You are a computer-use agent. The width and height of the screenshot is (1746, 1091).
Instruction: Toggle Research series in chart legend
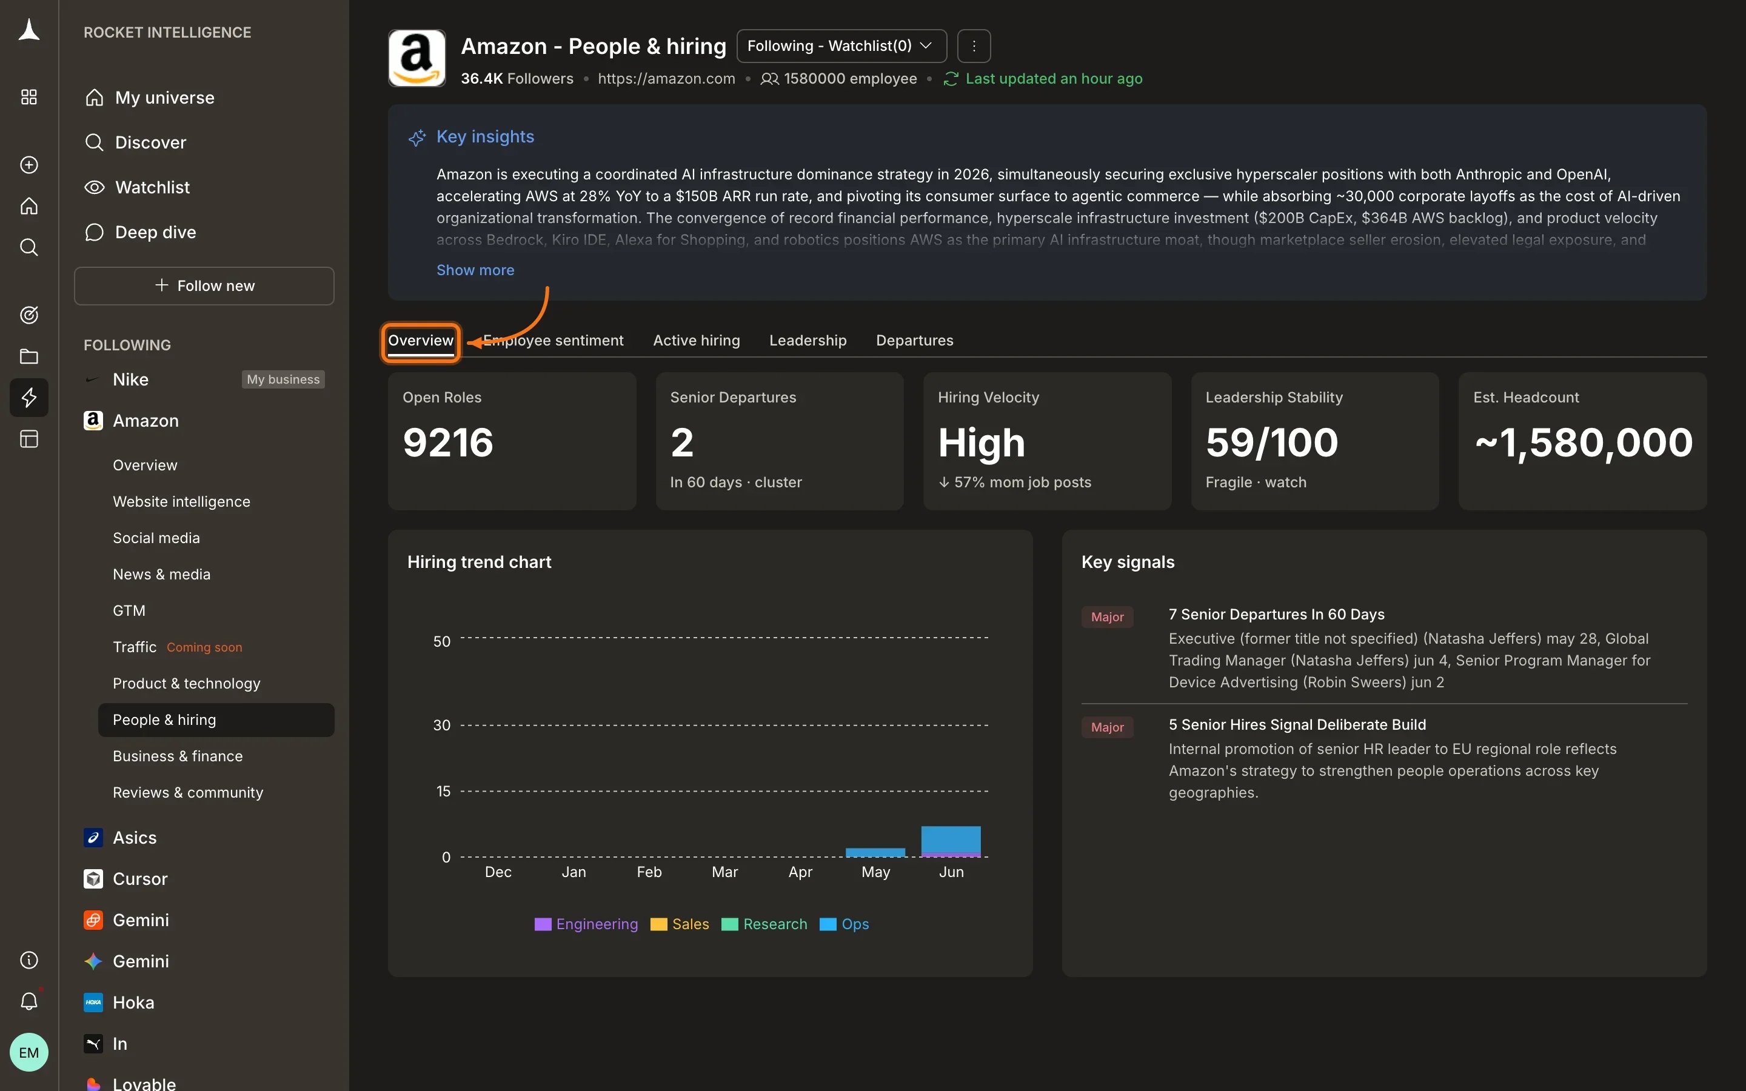tap(764, 924)
